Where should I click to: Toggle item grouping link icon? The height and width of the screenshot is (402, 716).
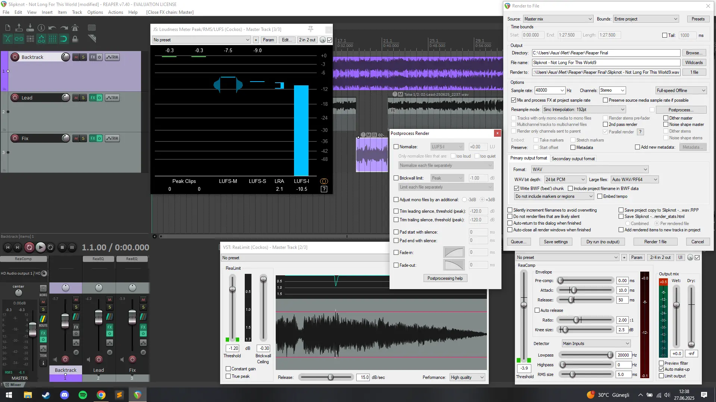(x=19, y=39)
